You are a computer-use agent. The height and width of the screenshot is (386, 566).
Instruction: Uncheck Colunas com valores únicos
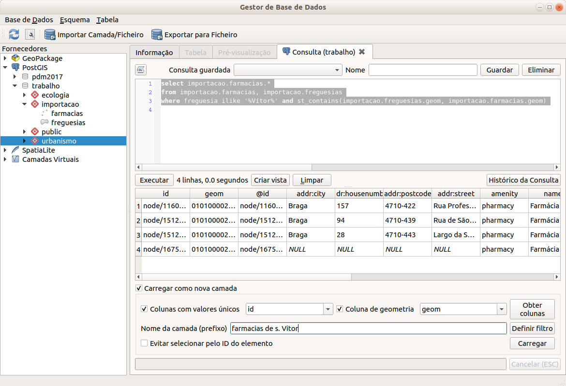(x=144, y=309)
